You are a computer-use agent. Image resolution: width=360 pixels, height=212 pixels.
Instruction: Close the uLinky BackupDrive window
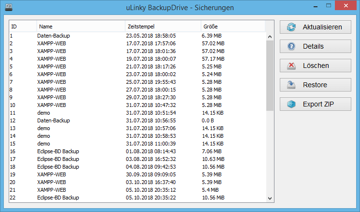tap(346, 6)
